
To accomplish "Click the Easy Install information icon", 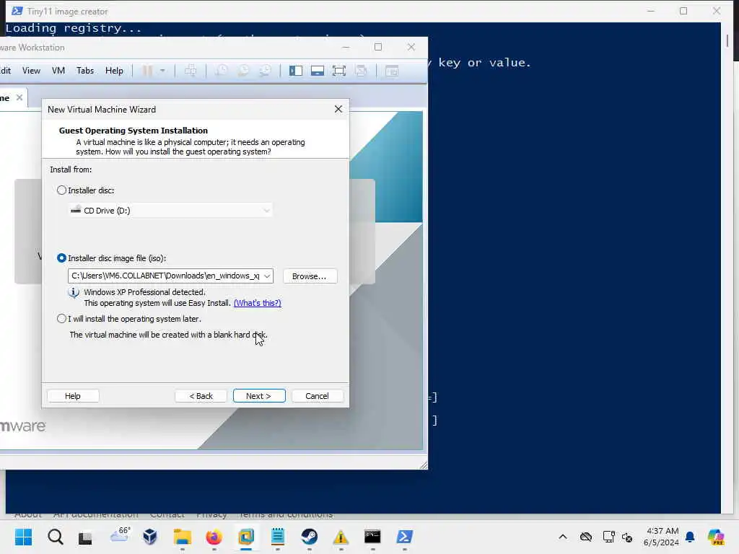I will coord(74,293).
